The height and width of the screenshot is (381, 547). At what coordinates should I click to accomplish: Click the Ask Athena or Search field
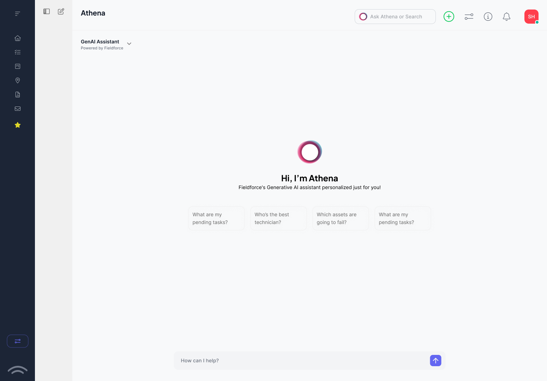[395, 17]
